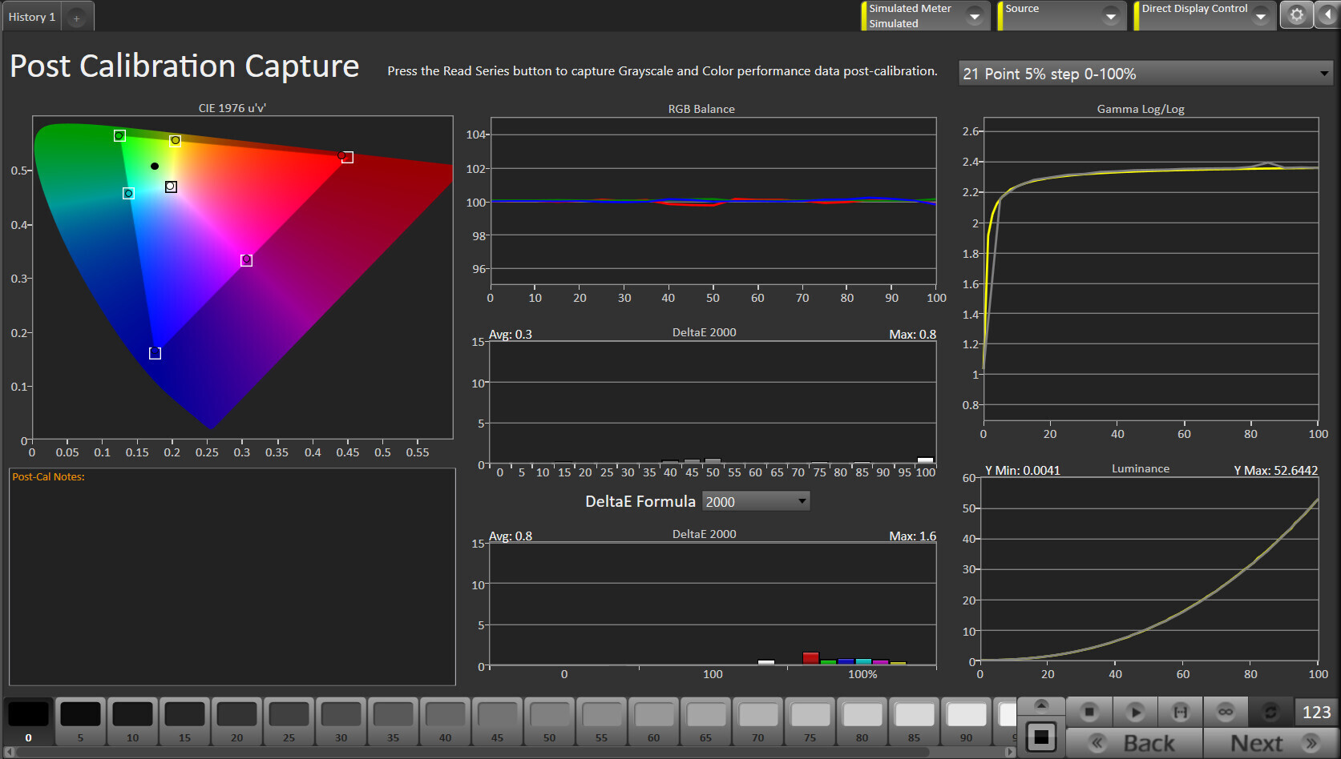Open the DeltaE Formula 2000 dropdown
Screen dimensions: 1341x759
[756, 501]
